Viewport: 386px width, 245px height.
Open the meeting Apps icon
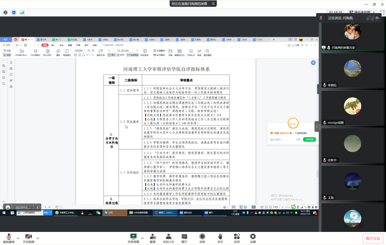click(237, 237)
